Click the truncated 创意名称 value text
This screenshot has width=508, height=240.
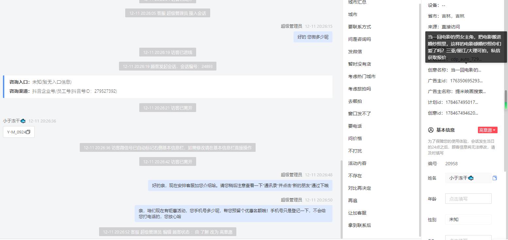pyautogui.click(x=466, y=70)
